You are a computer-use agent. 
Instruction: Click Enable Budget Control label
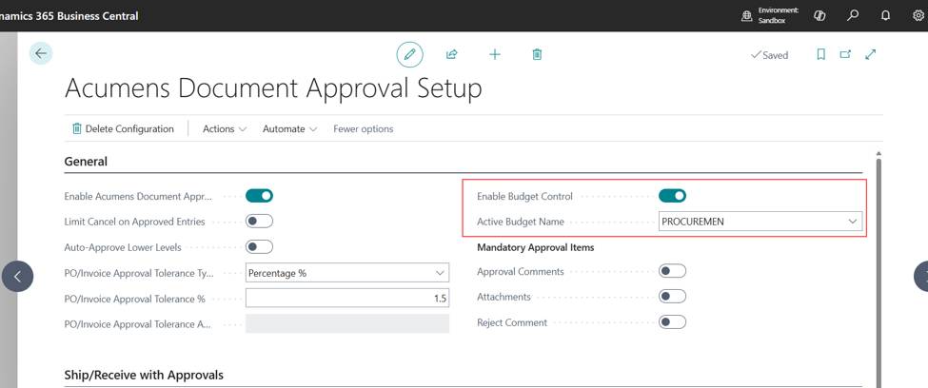tap(525, 196)
